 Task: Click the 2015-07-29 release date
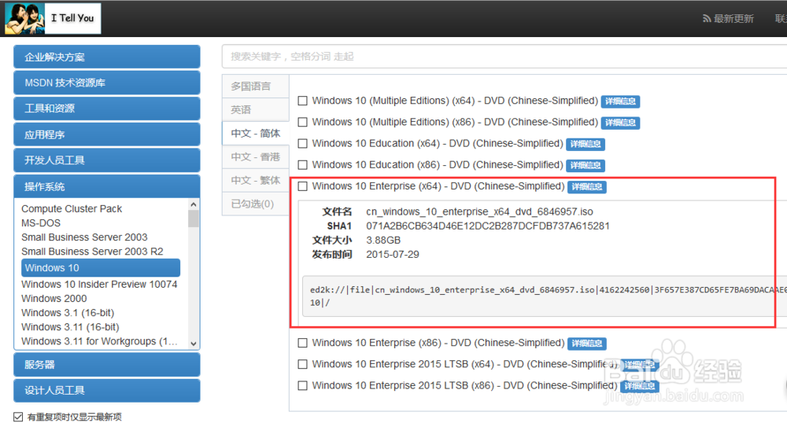tap(393, 255)
